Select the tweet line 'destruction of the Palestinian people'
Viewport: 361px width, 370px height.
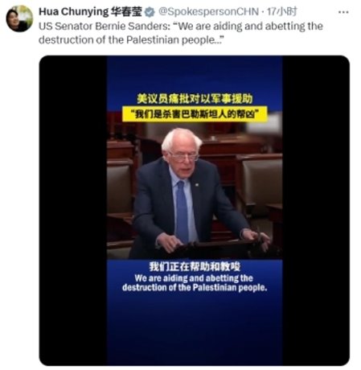[131, 40]
